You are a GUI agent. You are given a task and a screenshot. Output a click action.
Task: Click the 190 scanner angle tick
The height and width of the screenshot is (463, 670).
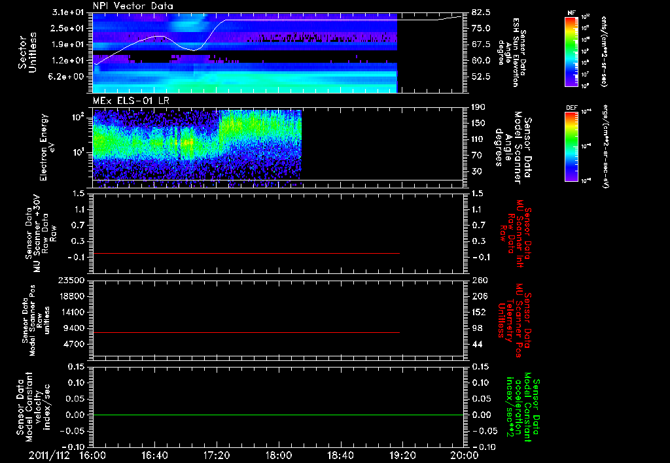[x=479, y=107]
